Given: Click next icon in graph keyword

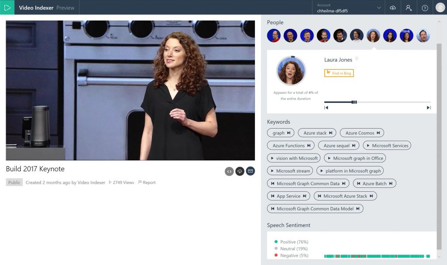Looking at the screenshot, I should [x=289, y=133].
